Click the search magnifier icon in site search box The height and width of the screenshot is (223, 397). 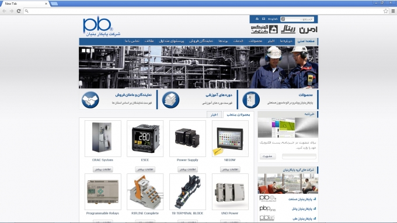click(283, 19)
